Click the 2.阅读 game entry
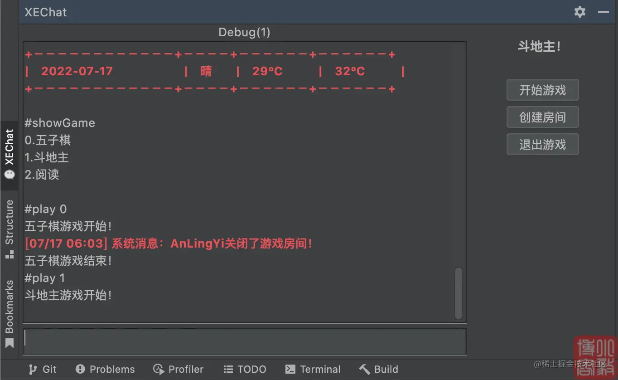This screenshot has height=380, width=618. coord(42,175)
